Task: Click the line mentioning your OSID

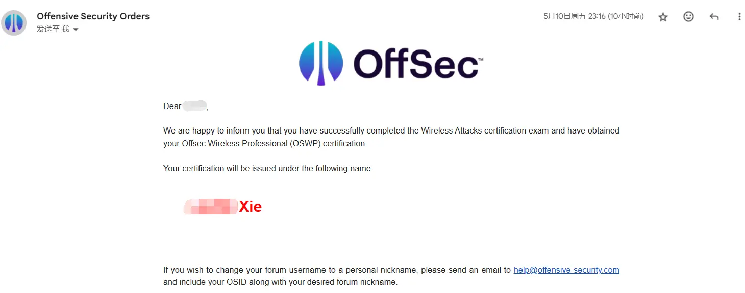Action: [x=280, y=282]
